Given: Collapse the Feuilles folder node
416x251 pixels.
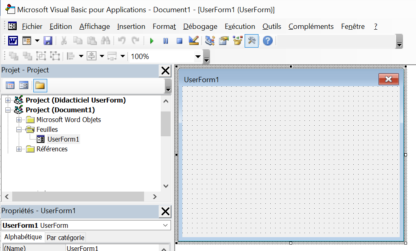Looking at the screenshot, I should tap(19, 129).
